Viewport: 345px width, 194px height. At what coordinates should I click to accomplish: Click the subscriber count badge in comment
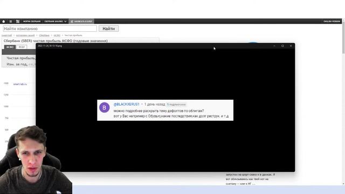(x=176, y=105)
